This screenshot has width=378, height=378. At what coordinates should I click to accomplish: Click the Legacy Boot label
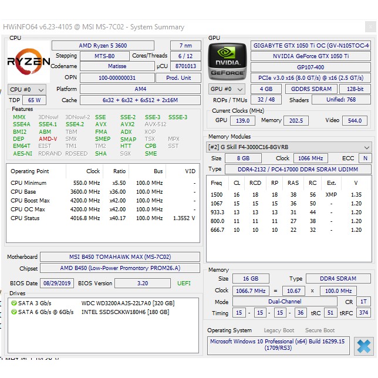[x=279, y=330]
